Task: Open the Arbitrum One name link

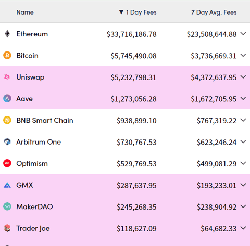Action: point(39,142)
